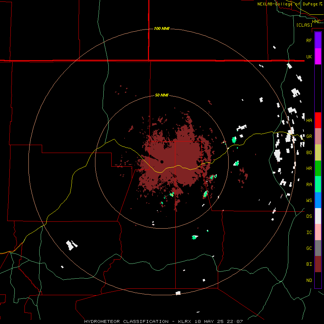The height and width of the screenshot is (324, 324).
Task: Click the RF purple legend swatch
Action: pyautogui.click(x=318, y=40)
